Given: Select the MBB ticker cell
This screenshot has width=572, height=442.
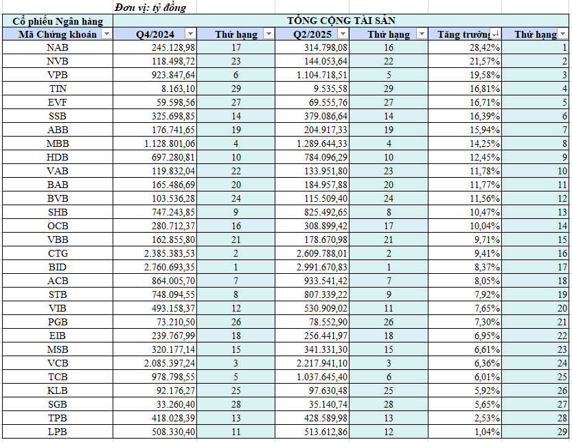Looking at the screenshot, I should coord(58,143).
